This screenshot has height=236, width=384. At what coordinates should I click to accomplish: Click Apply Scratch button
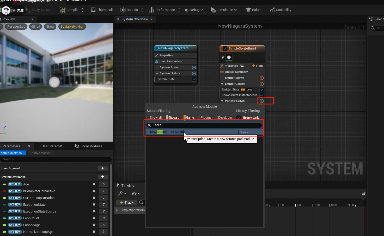pyautogui.click(x=40, y=10)
